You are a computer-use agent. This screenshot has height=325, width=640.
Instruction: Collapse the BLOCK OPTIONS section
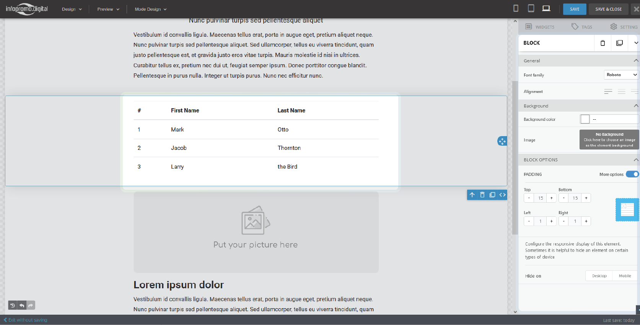pyautogui.click(x=636, y=159)
